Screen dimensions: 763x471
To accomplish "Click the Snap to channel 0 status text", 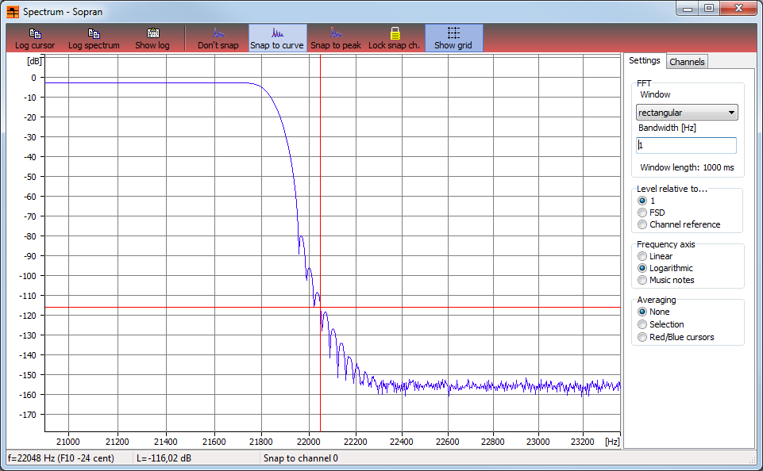I will [x=300, y=458].
